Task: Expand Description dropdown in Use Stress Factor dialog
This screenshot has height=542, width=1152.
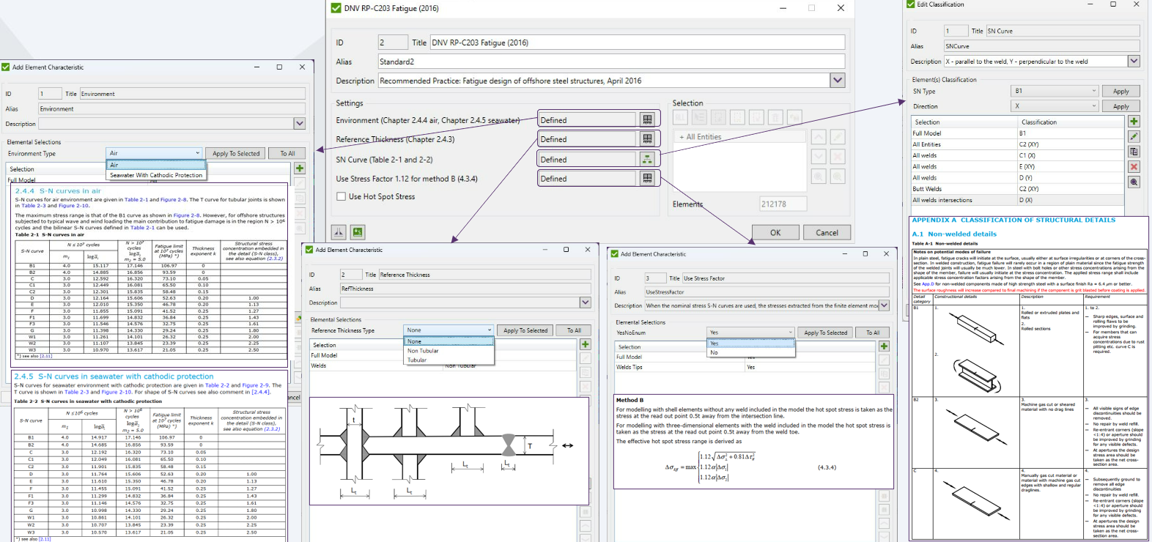Action: tap(884, 305)
